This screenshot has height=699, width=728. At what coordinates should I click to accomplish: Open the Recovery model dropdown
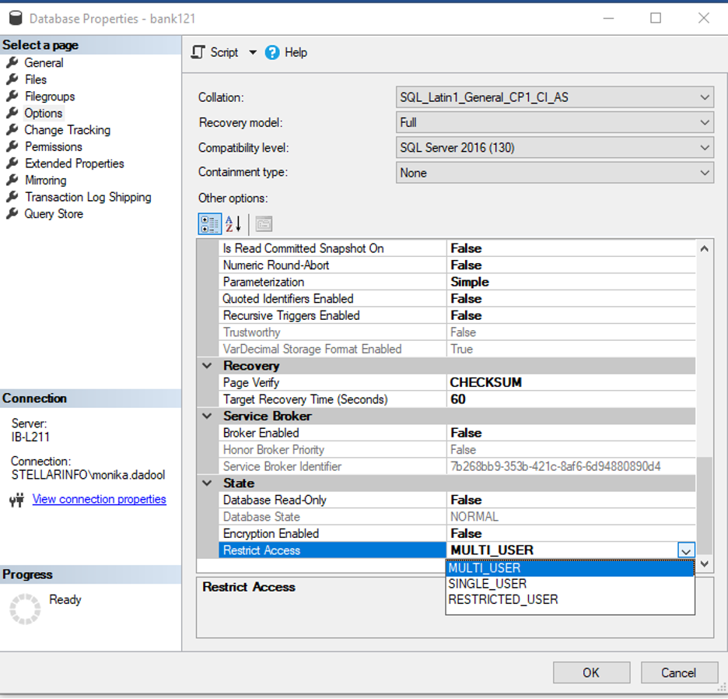tap(555, 122)
